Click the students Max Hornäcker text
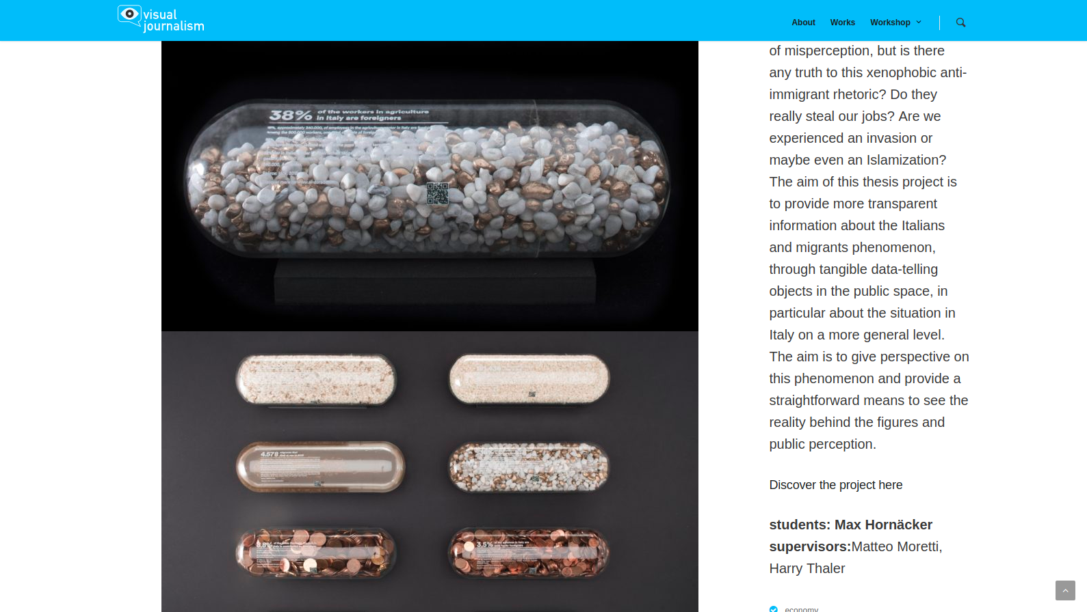The image size is (1087, 612). 850,525
